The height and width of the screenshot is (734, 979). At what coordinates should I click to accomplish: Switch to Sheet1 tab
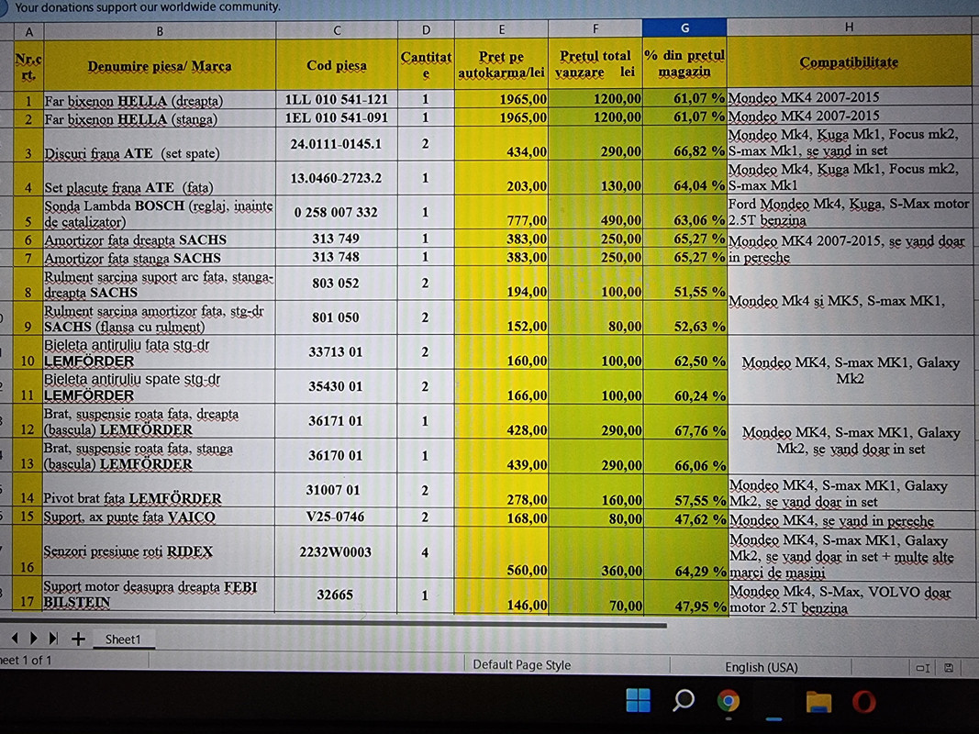click(123, 639)
